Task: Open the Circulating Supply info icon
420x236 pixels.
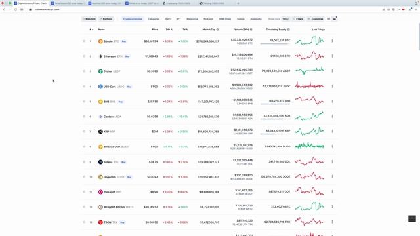Action: 289,29
